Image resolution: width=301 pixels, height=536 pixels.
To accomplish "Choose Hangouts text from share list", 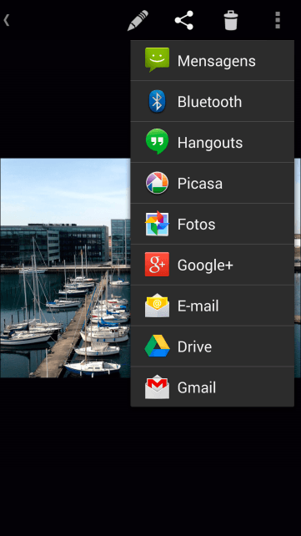I will (x=210, y=143).
